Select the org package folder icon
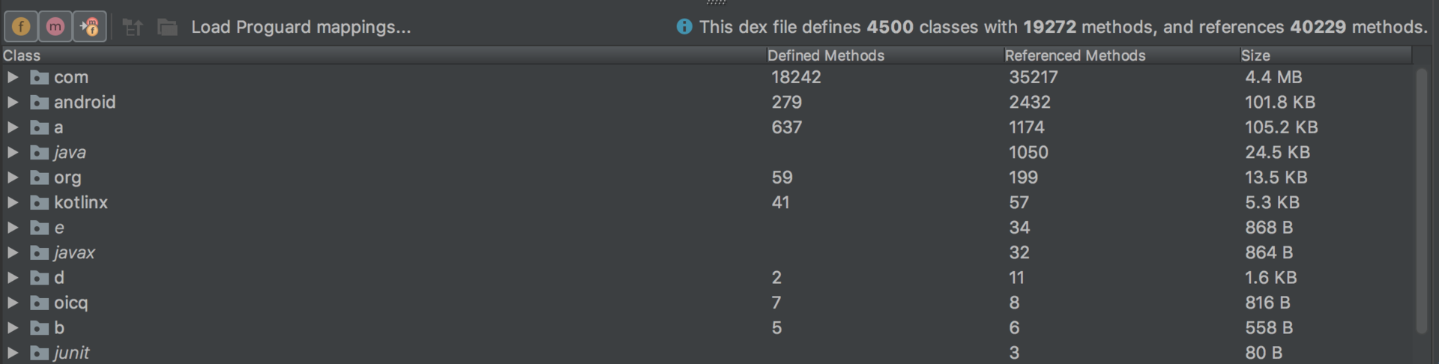 pos(40,178)
